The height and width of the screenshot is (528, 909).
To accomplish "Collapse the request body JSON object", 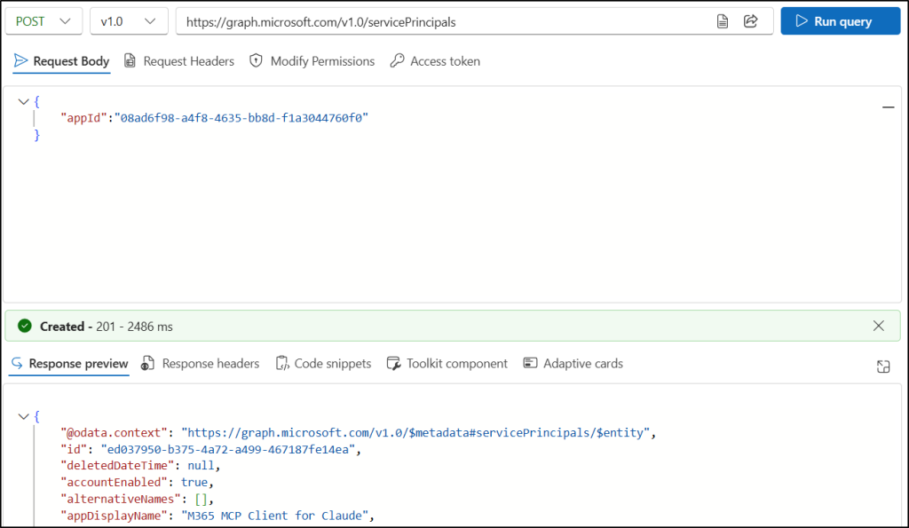I will (x=23, y=102).
